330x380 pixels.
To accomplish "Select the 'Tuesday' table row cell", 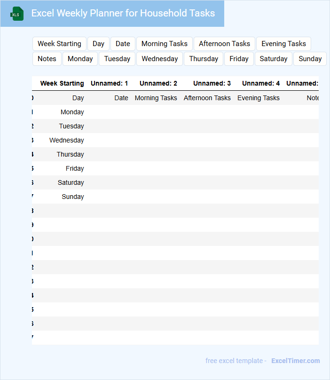I will pyautogui.click(x=71, y=126).
